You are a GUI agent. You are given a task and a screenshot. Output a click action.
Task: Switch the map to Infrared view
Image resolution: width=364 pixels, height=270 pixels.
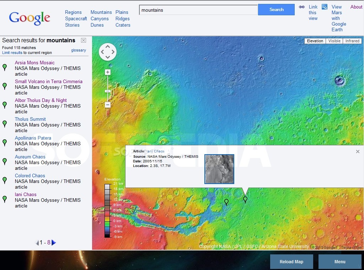pyautogui.click(x=352, y=41)
